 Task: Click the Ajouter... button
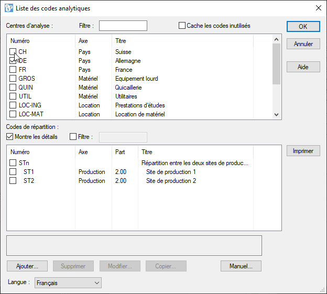27,266
